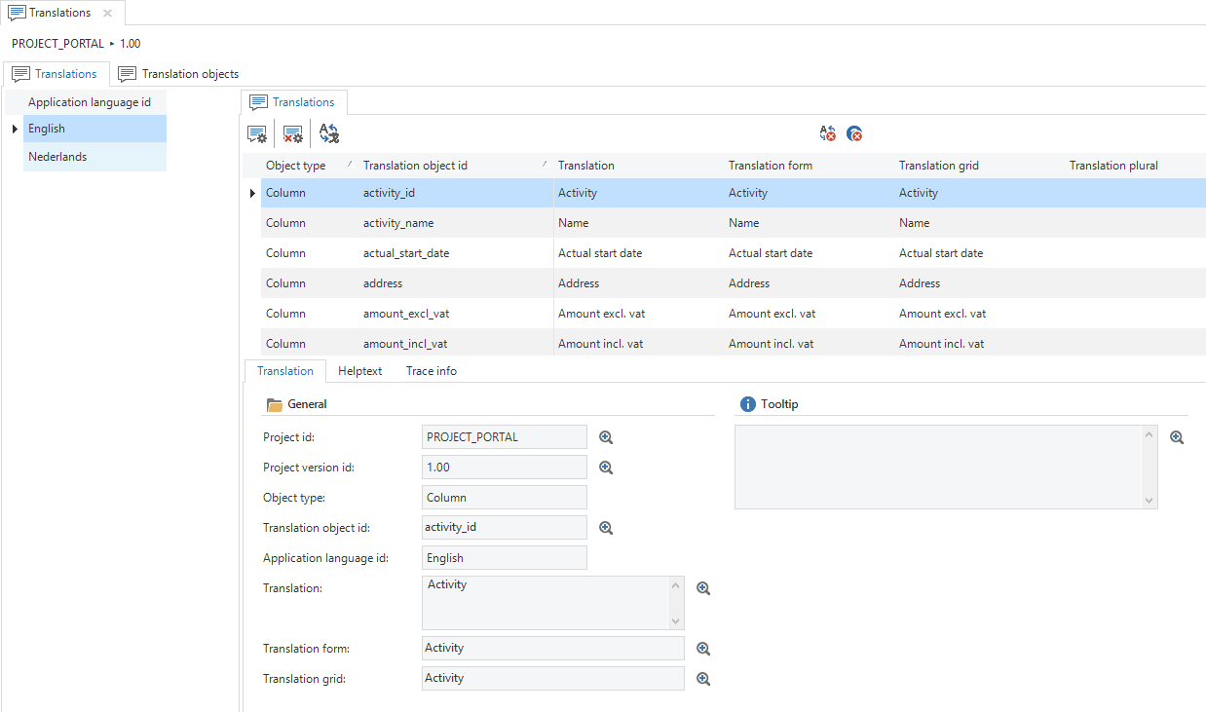Viewport: 1206px width, 712px height.
Task: Open the Helptext tab
Action: (x=359, y=371)
